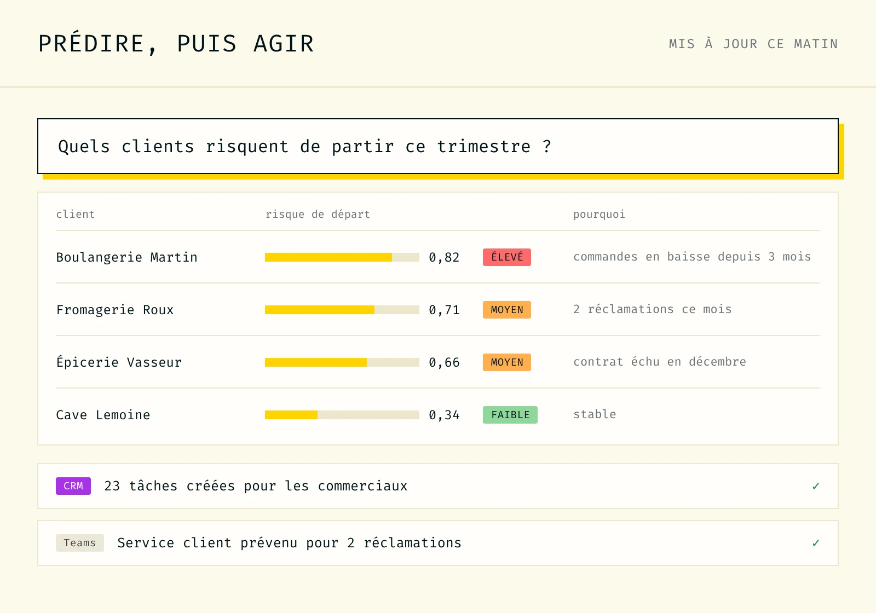Click 'commandes en baisse depuis 3 mois'

[692, 257]
